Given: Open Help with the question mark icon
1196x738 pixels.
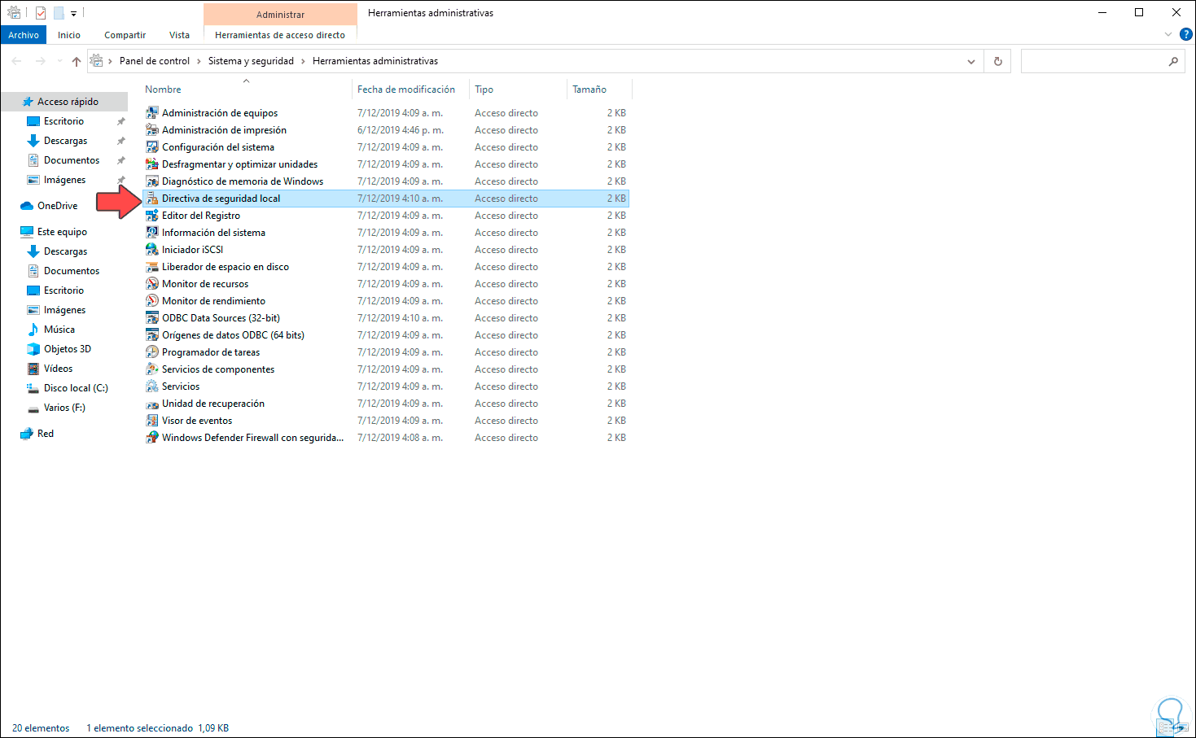Looking at the screenshot, I should (x=1186, y=34).
